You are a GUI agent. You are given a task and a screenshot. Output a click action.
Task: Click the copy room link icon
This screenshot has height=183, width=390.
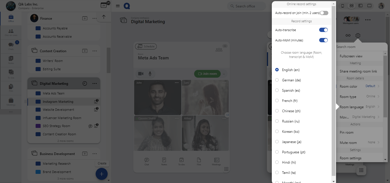(348, 36)
